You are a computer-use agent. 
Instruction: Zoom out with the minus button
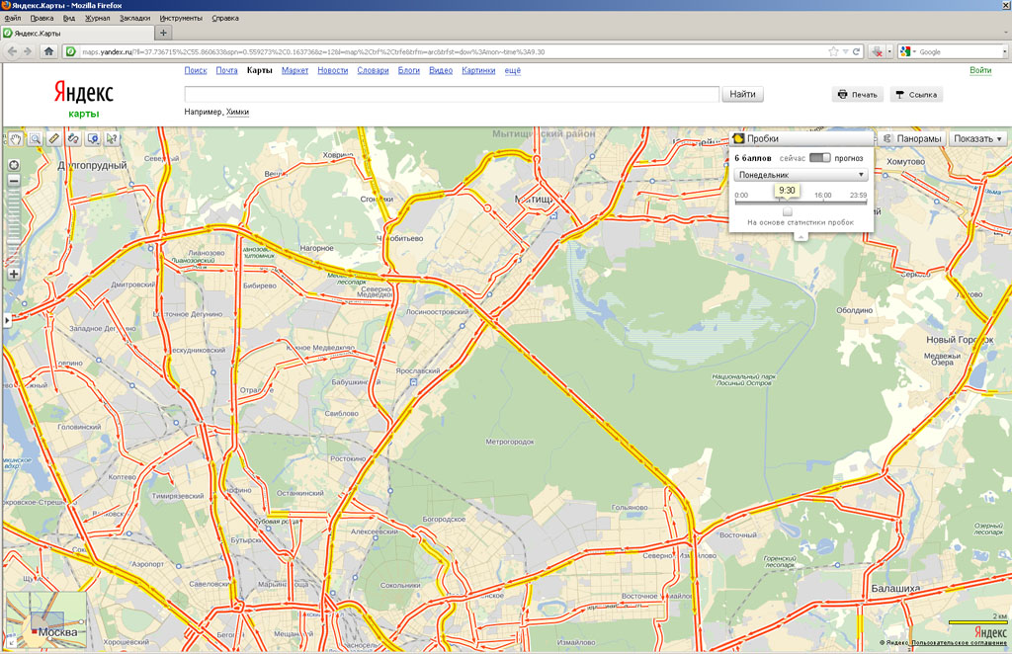tap(14, 182)
